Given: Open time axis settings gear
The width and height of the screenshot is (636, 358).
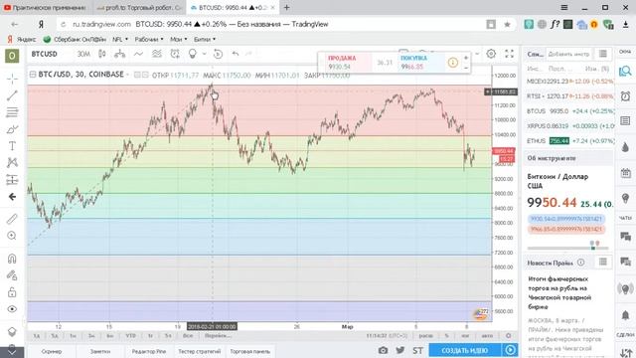Looking at the screenshot, I should [x=508, y=336].
